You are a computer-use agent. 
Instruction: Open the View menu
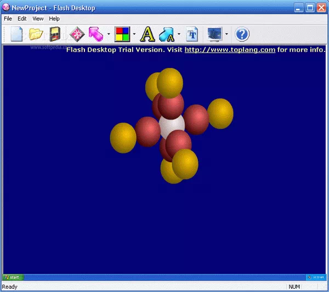click(x=38, y=19)
